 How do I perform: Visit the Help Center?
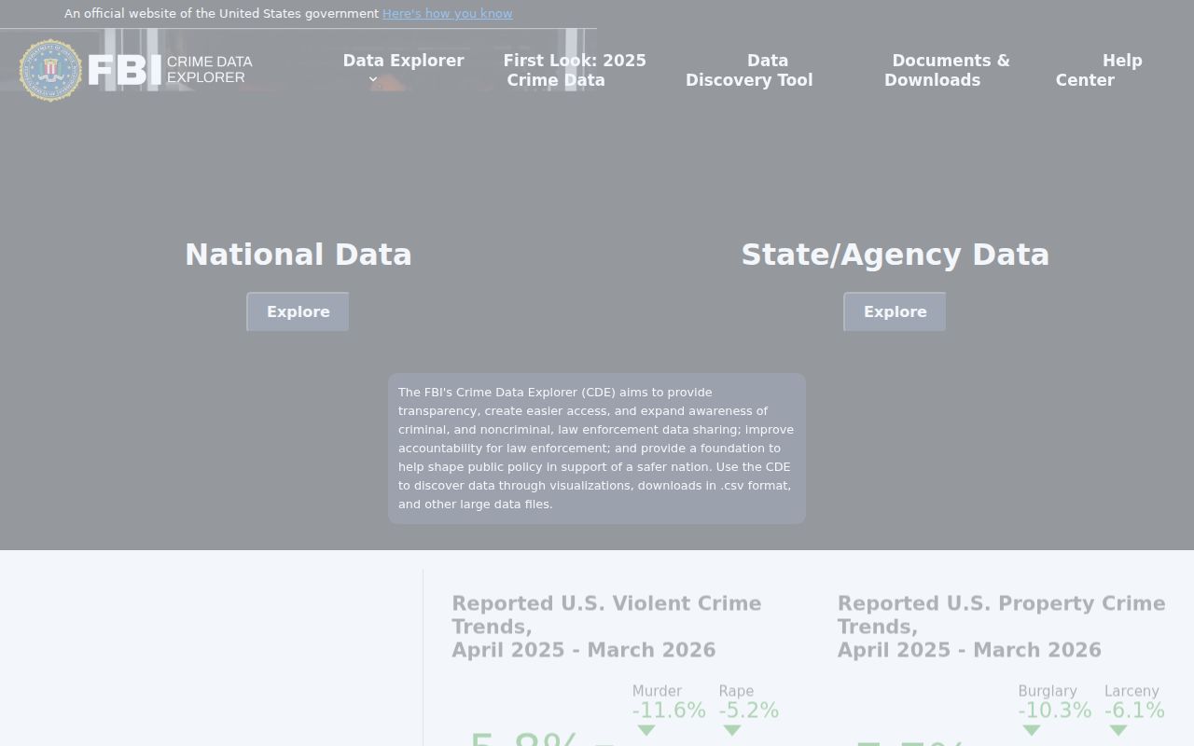(x=1099, y=70)
